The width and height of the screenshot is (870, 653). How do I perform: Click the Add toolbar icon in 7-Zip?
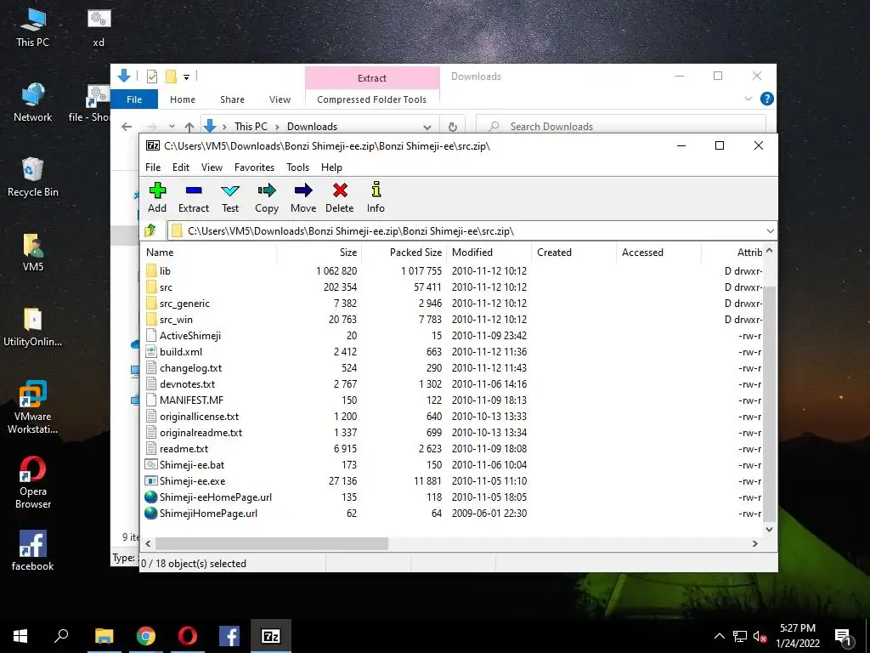coord(157,190)
